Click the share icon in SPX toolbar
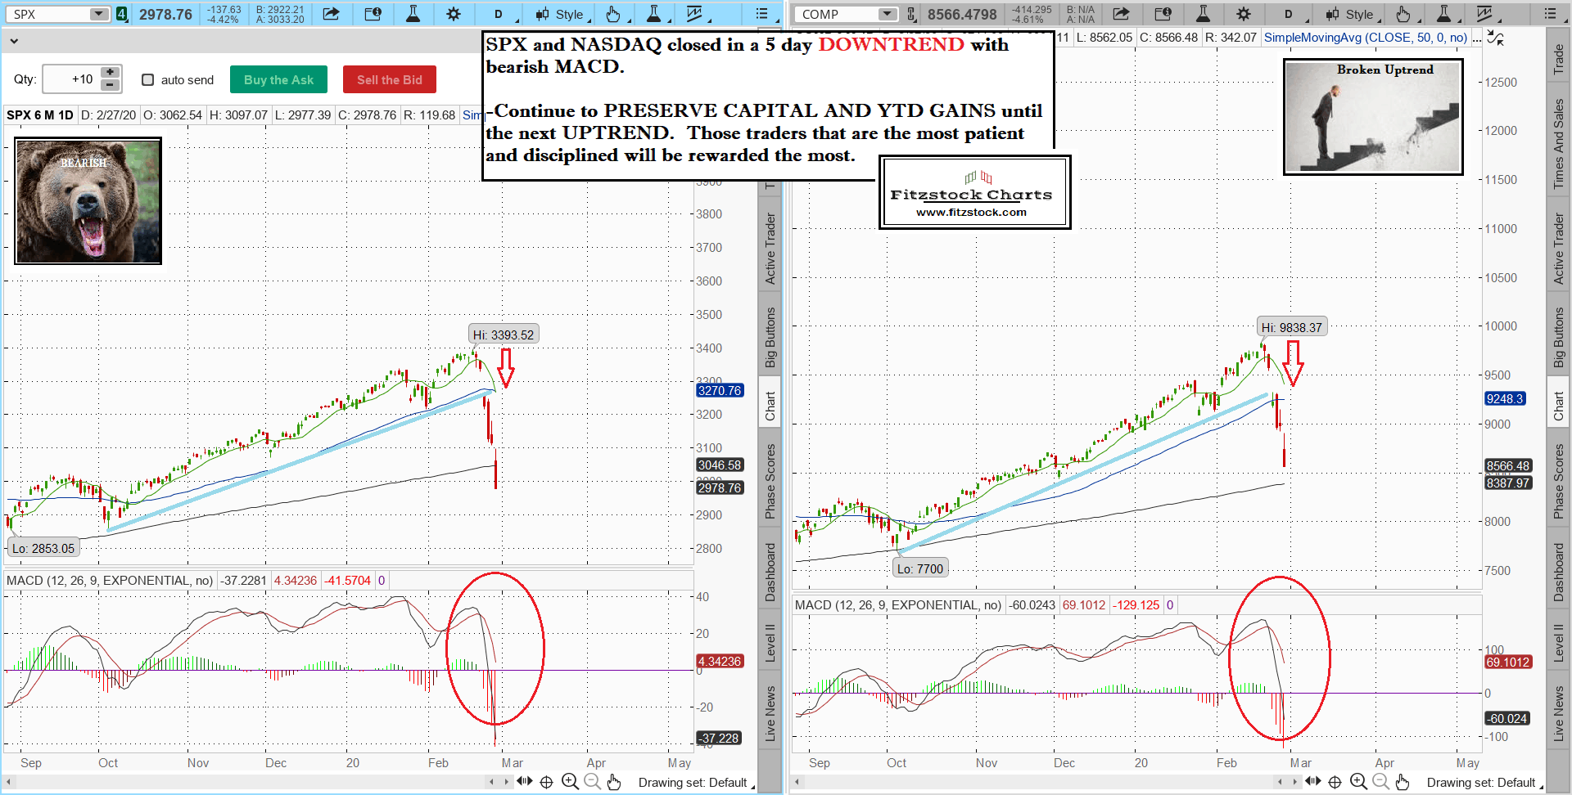 (x=331, y=14)
